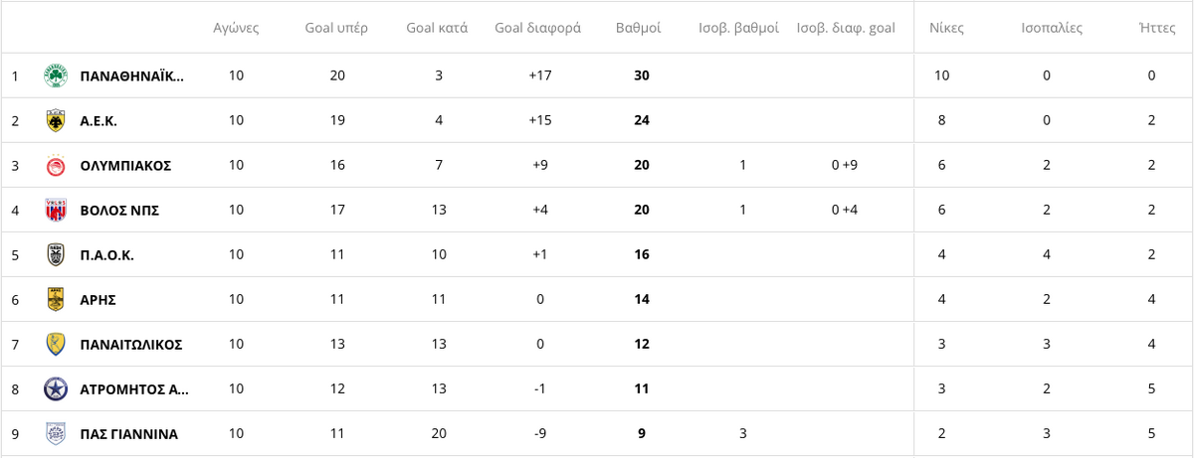Viewport: 1194px width, 458px height.
Task: Click the Νίκες column header
Action: click(946, 28)
